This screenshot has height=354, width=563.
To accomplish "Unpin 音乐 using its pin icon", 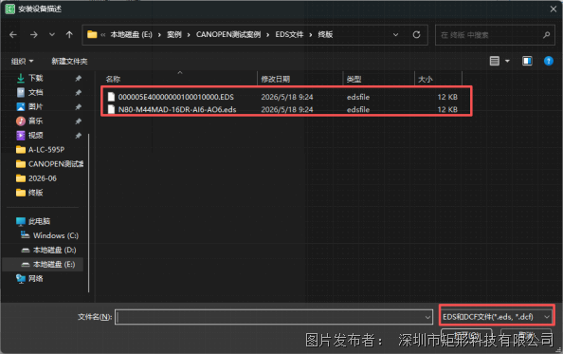I will point(78,121).
